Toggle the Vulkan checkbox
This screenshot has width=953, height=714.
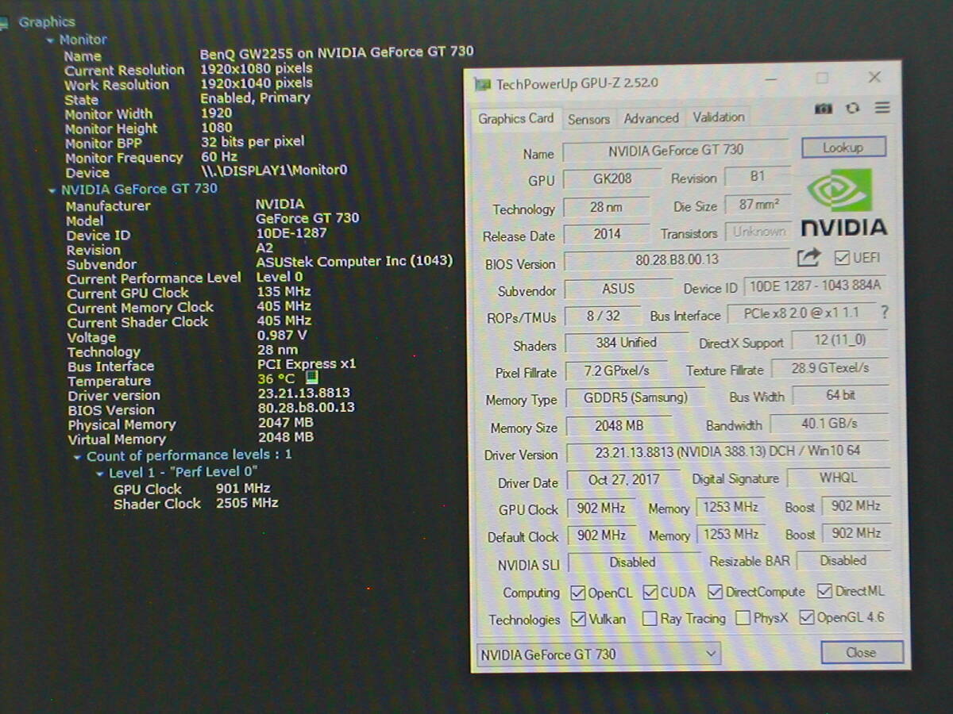[577, 619]
